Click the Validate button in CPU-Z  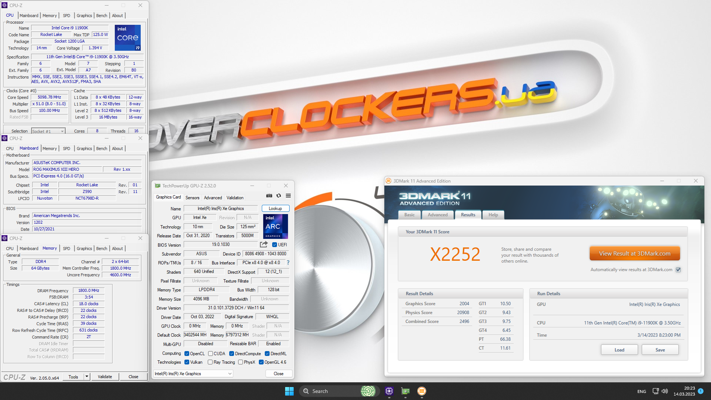(105, 377)
